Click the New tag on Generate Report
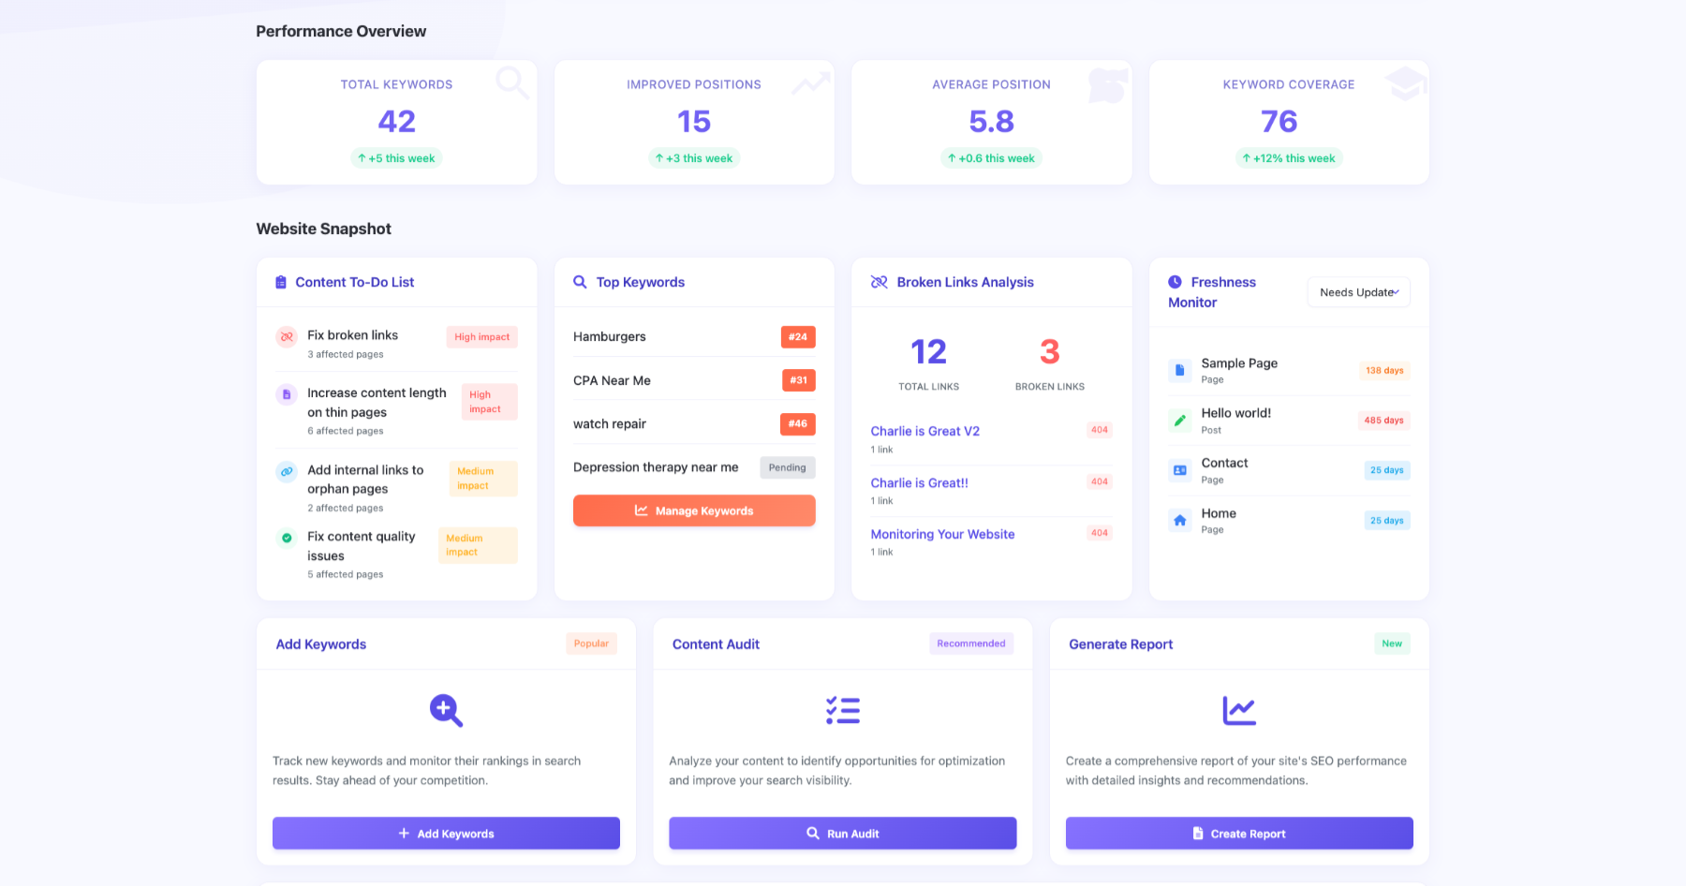1686x886 pixels. point(1392,643)
